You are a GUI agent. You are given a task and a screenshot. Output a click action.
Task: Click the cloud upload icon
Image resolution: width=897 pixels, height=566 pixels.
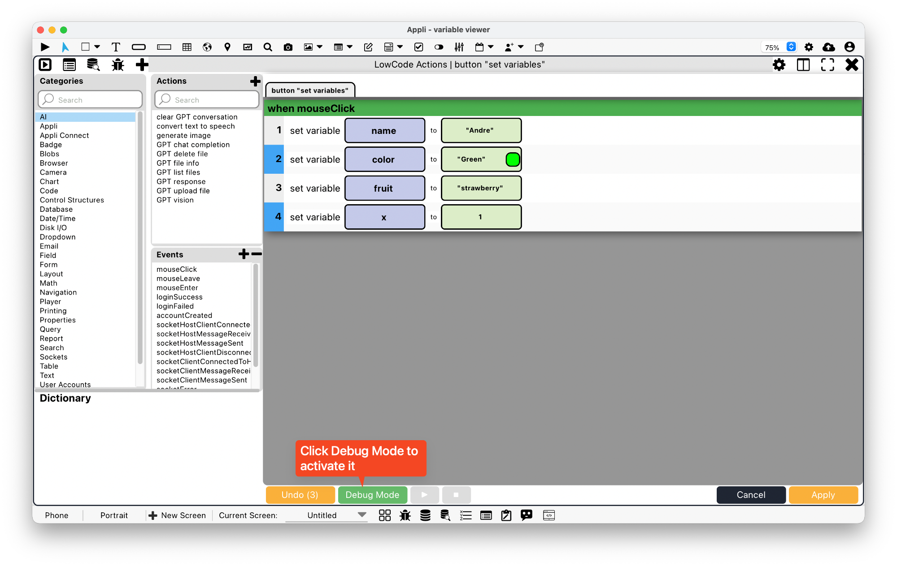pyautogui.click(x=828, y=47)
